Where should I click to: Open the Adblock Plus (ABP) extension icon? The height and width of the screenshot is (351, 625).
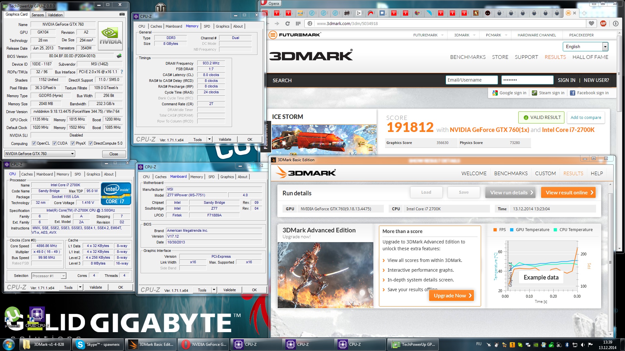(603, 23)
